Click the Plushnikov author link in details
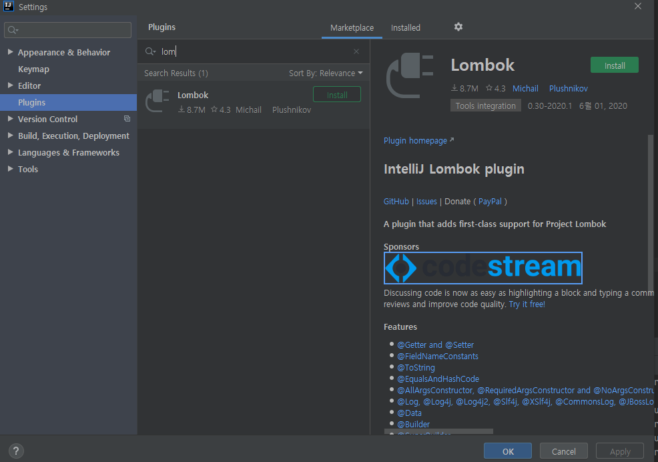 click(x=568, y=89)
